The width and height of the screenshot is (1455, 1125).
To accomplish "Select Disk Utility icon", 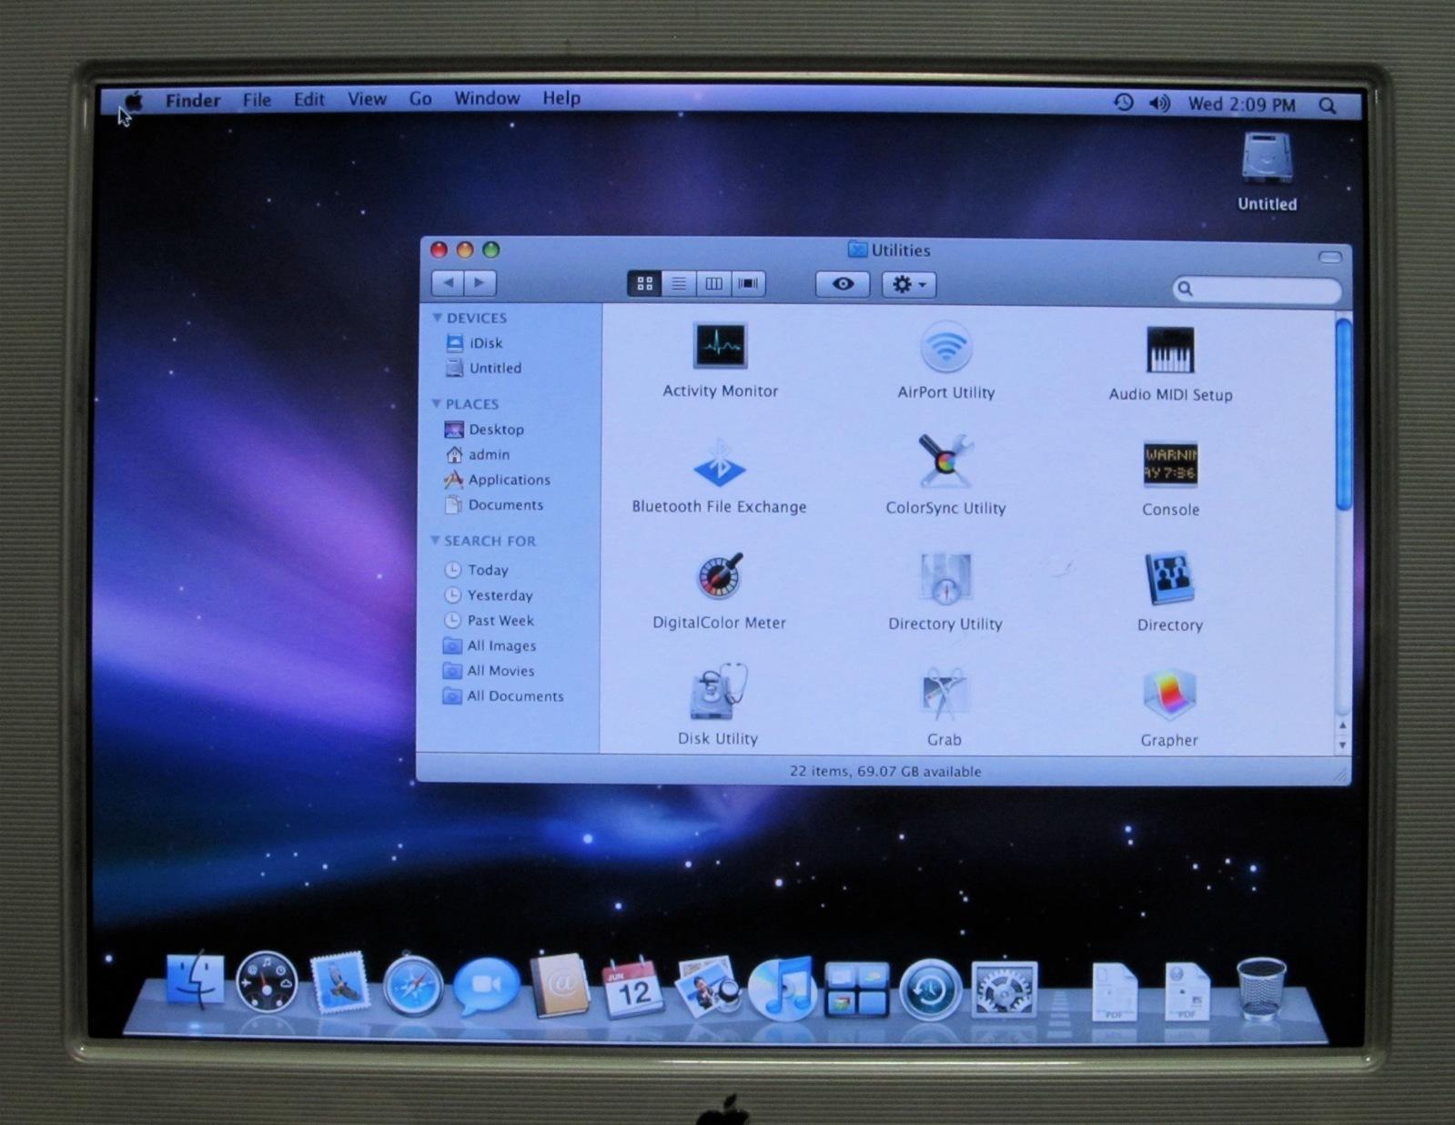I will point(718,692).
